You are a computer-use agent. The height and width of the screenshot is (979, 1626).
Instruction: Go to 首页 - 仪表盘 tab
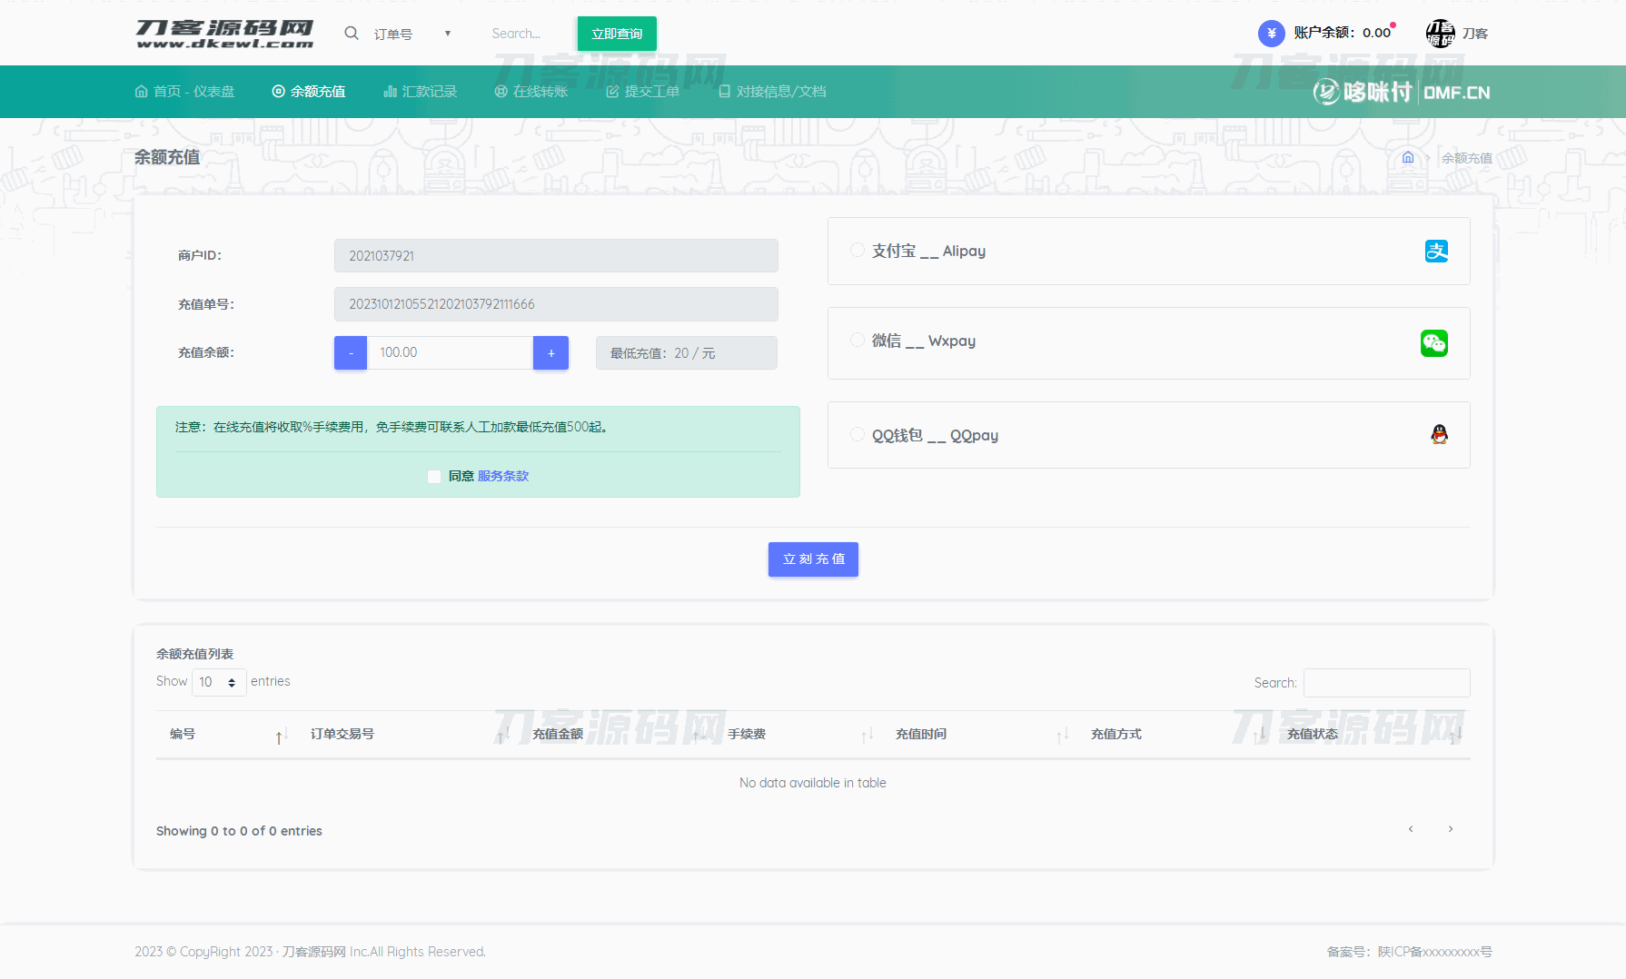(184, 92)
